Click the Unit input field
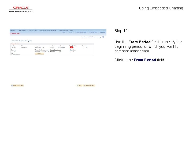 (x=23, y=47)
